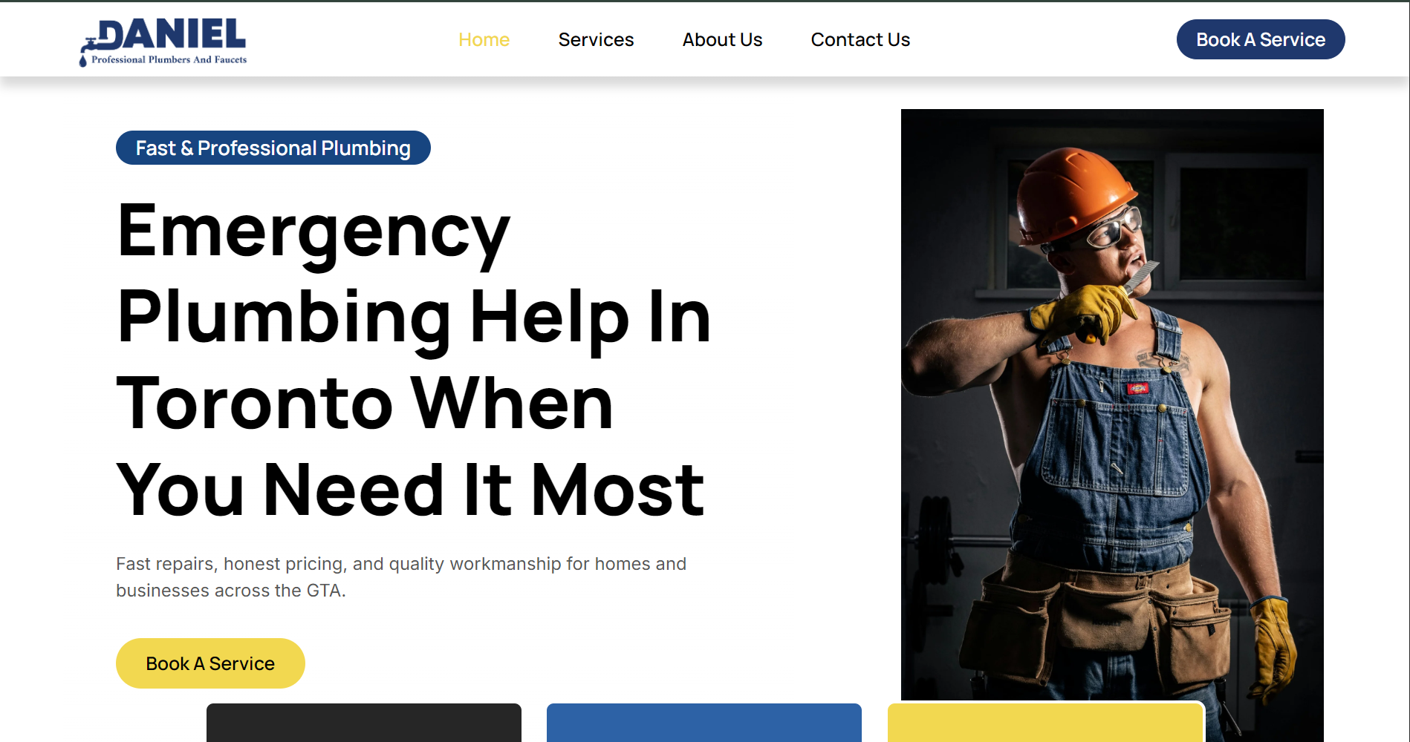Open the Services menu item

tap(596, 39)
